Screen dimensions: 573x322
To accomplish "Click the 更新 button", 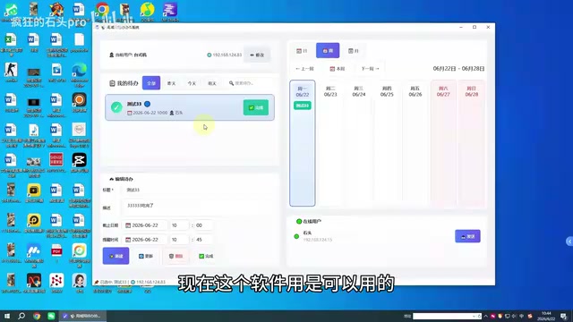I will [x=146, y=256].
